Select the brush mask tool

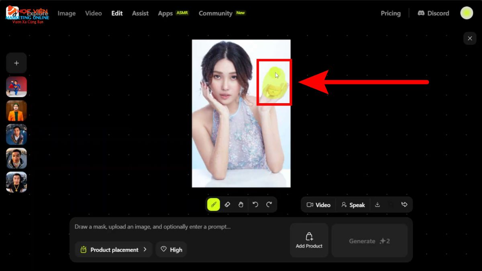[x=213, y=205]
